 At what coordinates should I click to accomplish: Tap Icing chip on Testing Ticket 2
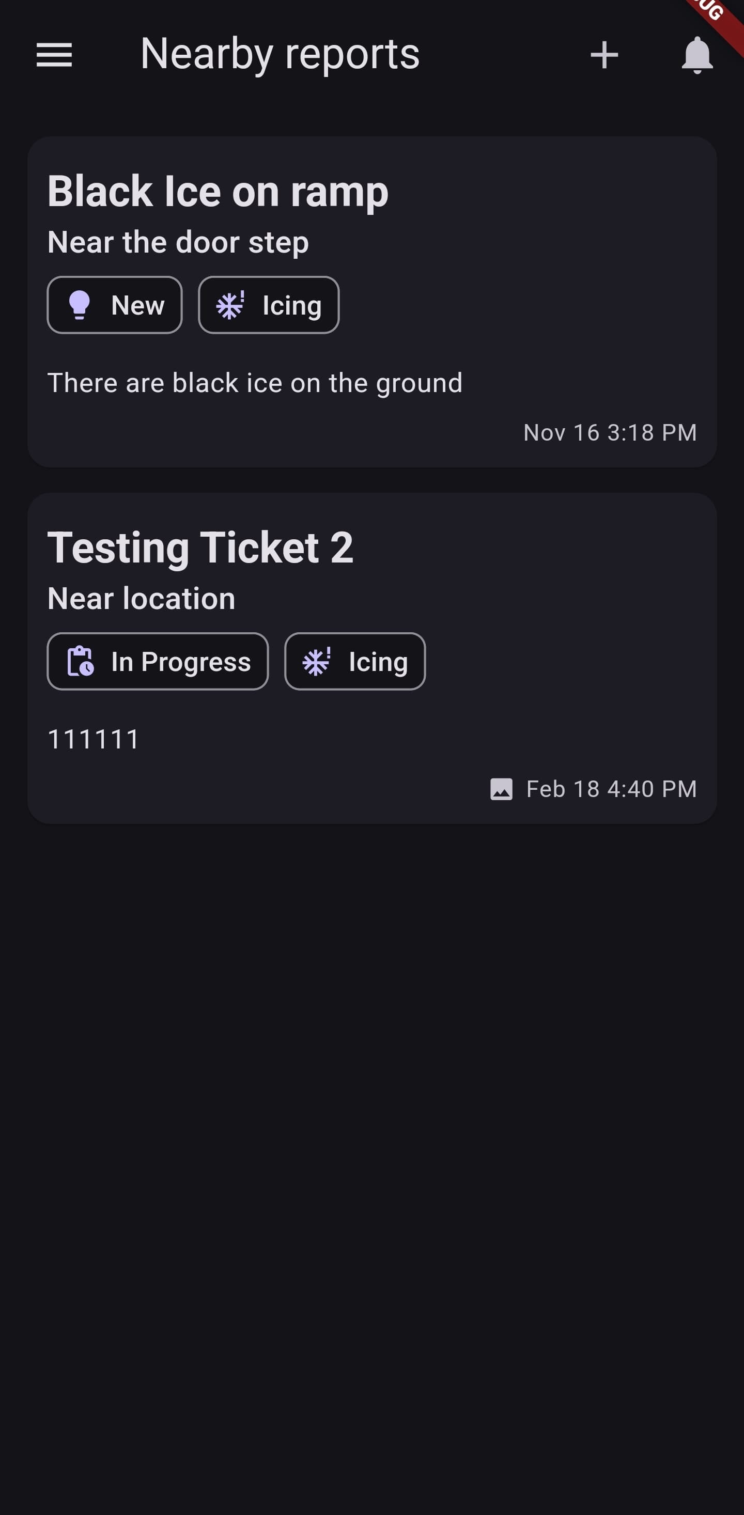click(x=354, y=662)
